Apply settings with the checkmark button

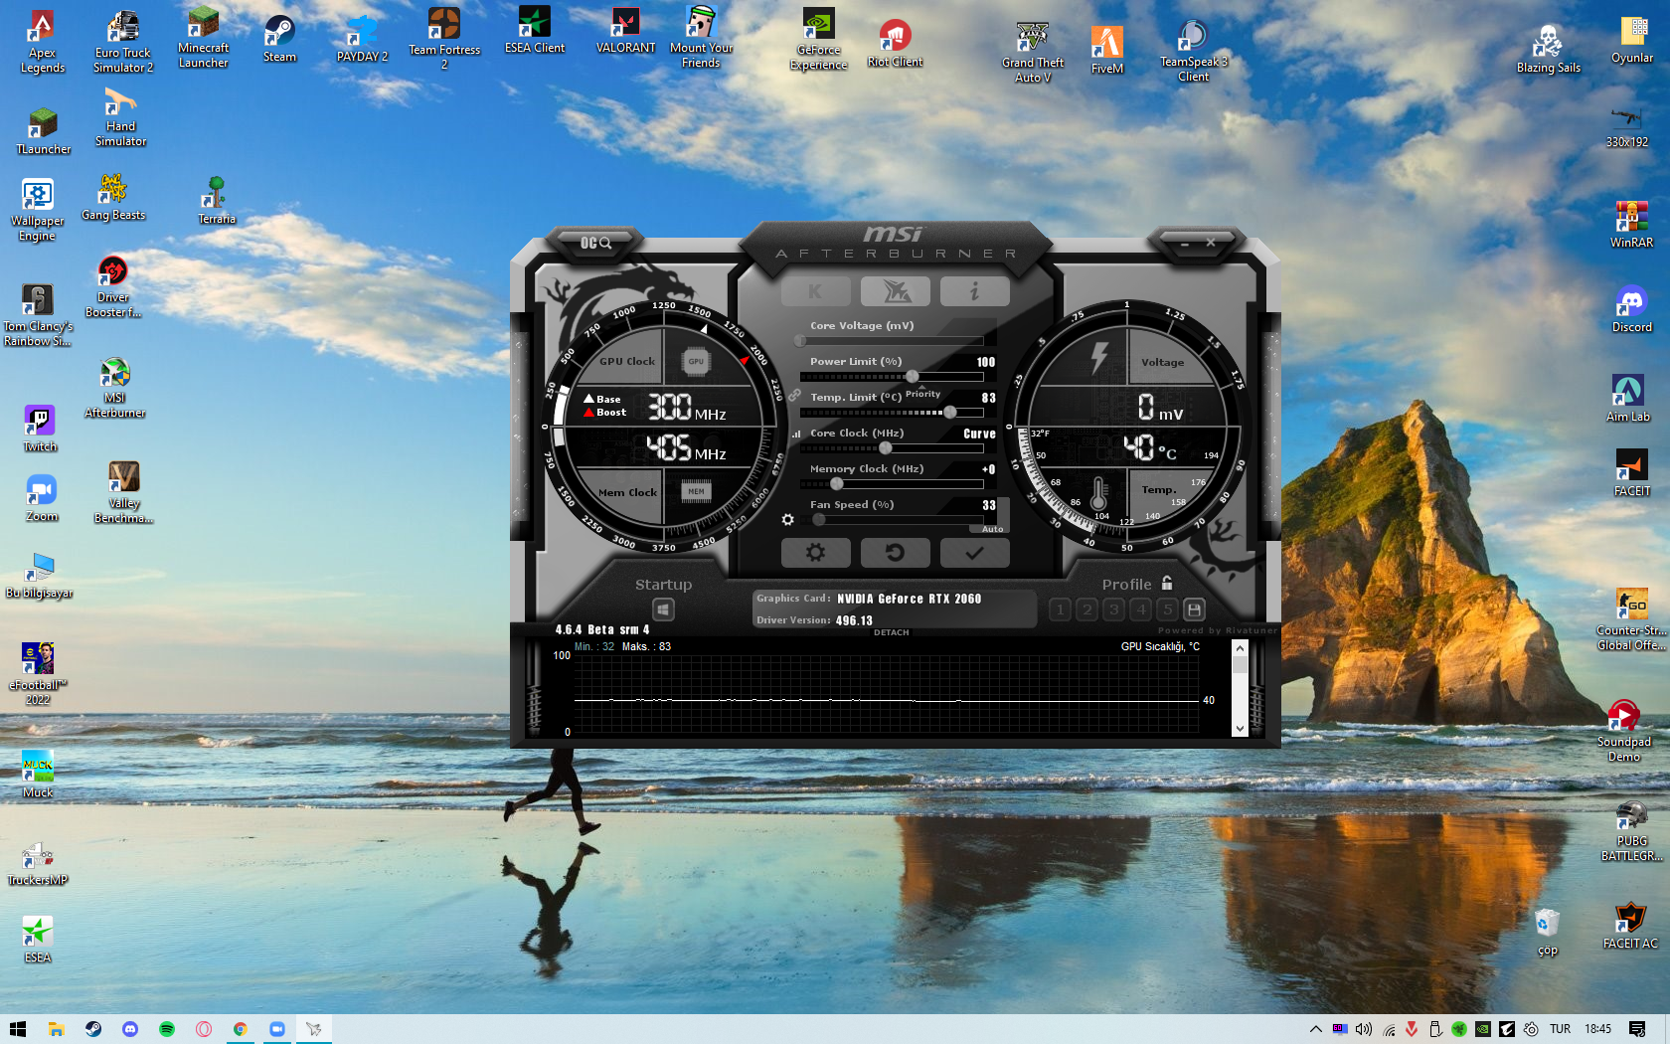tap(974, 553)
